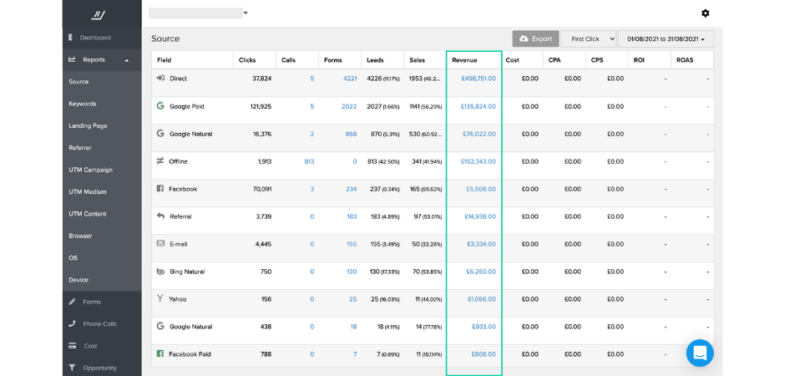Click the Phone Calls handset icon
This screenshot has height=376, width=785.
coord(72,323)
